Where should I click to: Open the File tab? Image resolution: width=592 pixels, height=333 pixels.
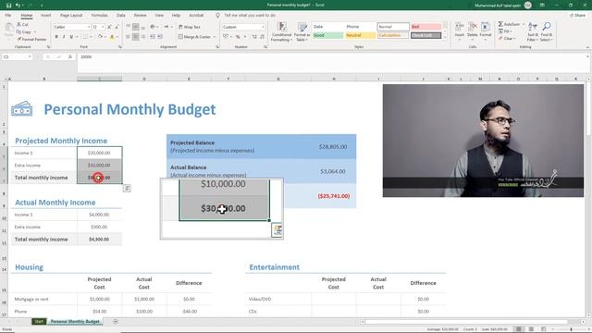click(x=8, y=16)
